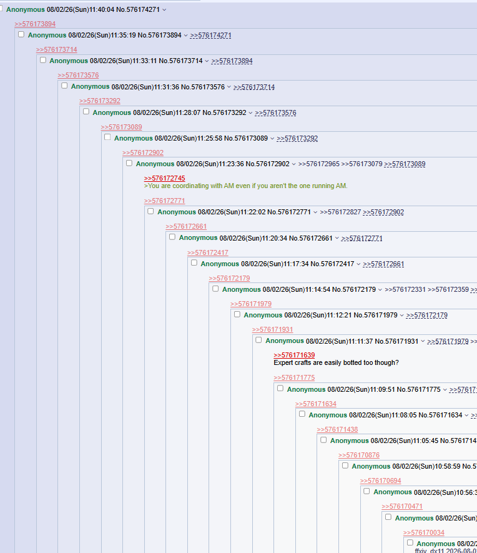Follow red quote link >>576172661
Image resolution: width=477 pixels, height=553 pixels.
point(186,226)
